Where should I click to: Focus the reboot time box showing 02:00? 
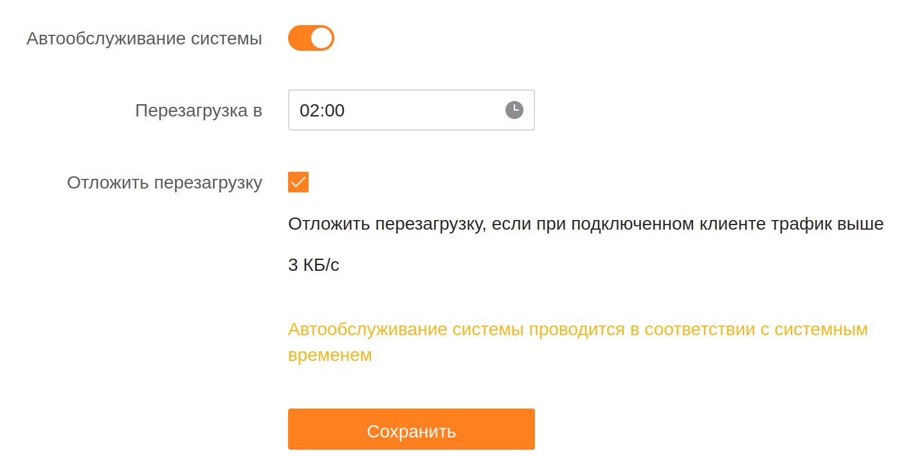[399, 110]
